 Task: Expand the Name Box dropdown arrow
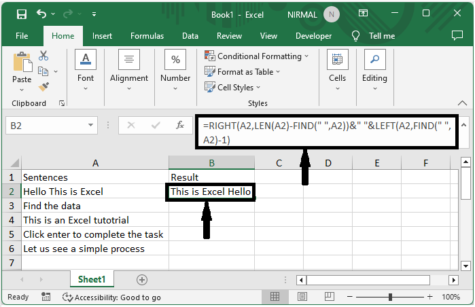click(x=90, y=125)
